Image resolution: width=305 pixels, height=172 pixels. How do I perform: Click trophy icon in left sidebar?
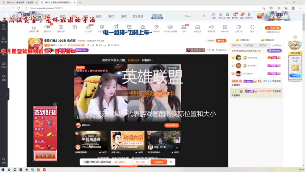click(4, 77)
